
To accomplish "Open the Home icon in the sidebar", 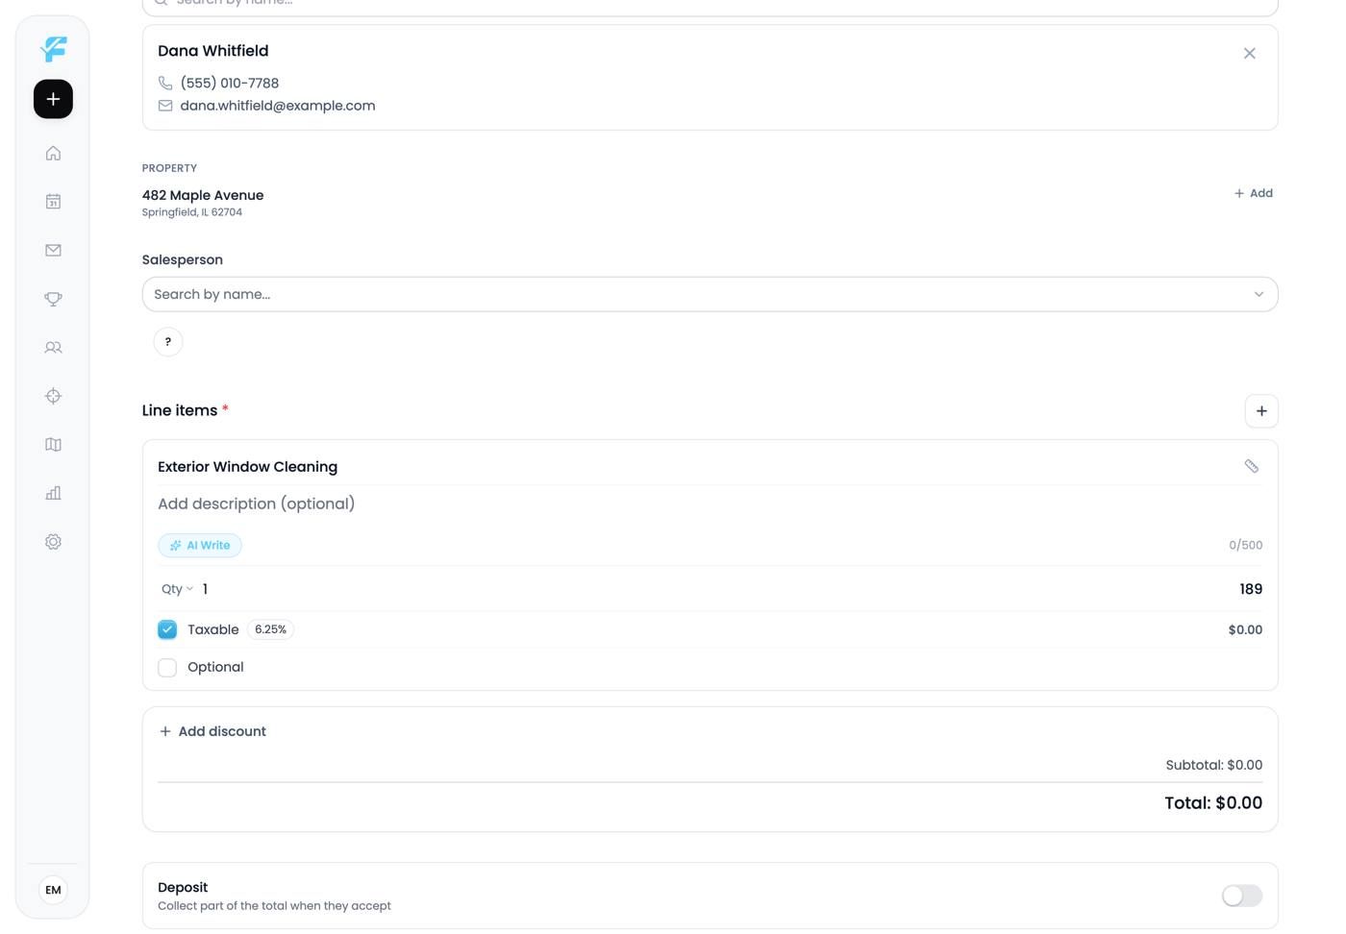I will pyautogui.click(x=53, y=153).
